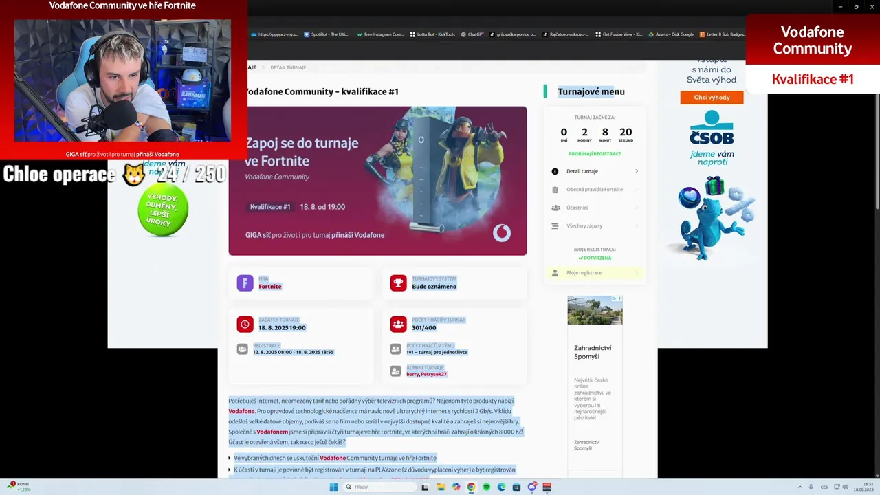Click the red players count icon
This screenshot has width=880, height=495.
pos(398,324)
